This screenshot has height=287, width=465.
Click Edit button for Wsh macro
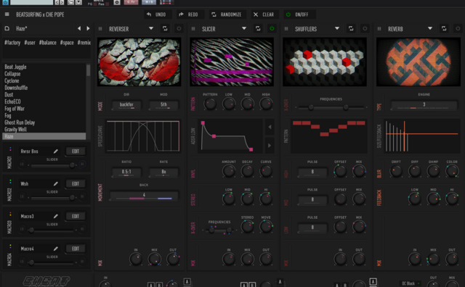[x=76, y=184]
